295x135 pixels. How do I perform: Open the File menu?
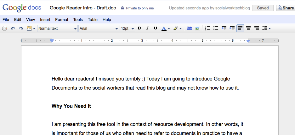click(x=6, y=19)
